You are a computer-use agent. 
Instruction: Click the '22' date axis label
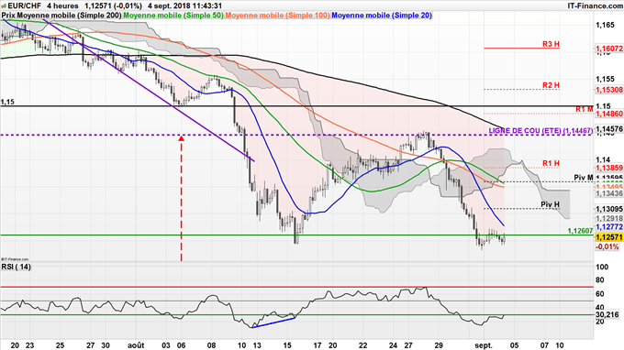tap(363, 345)
